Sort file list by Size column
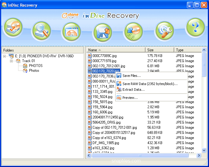 click(160, 50)
